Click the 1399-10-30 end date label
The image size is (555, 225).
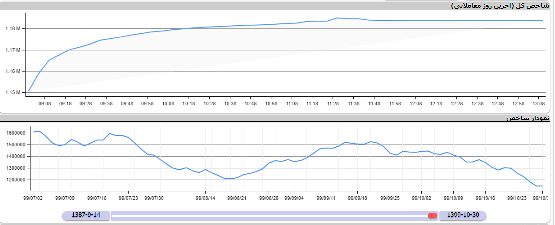click(463, 215)
